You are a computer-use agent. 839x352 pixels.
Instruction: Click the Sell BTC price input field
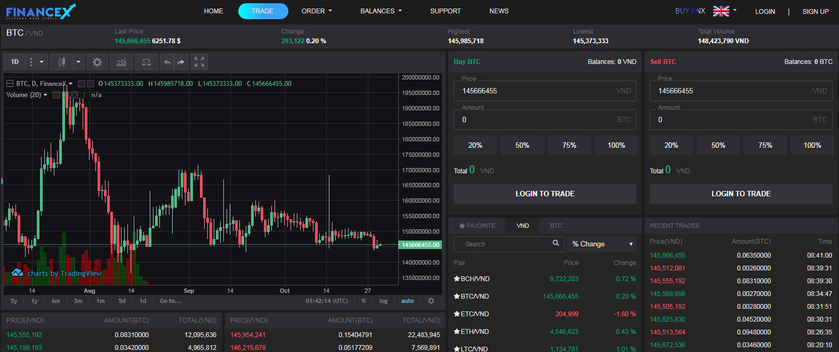741,91
